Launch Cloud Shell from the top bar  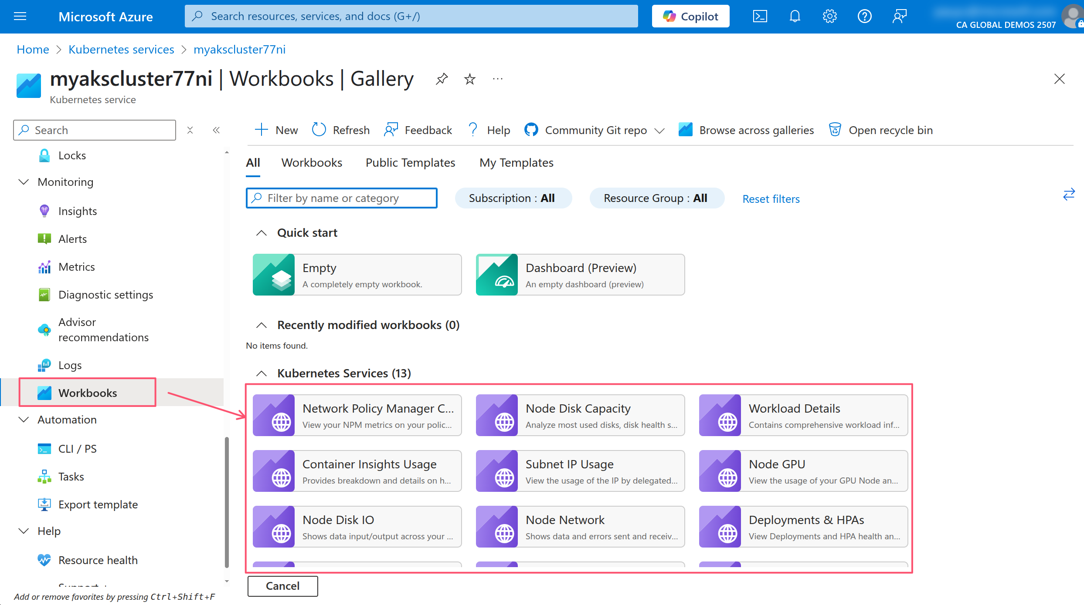760,17
